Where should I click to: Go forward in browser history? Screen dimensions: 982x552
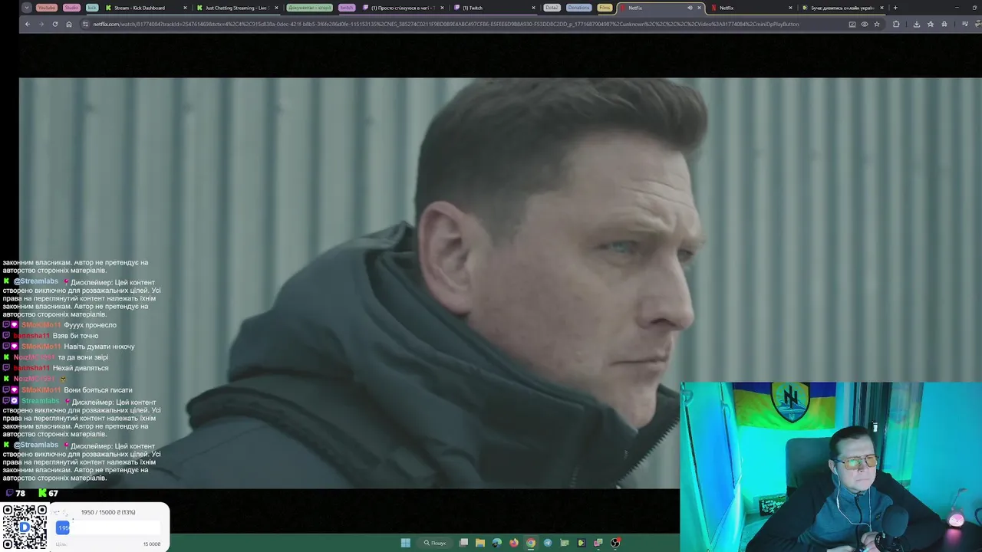[41, 24]
